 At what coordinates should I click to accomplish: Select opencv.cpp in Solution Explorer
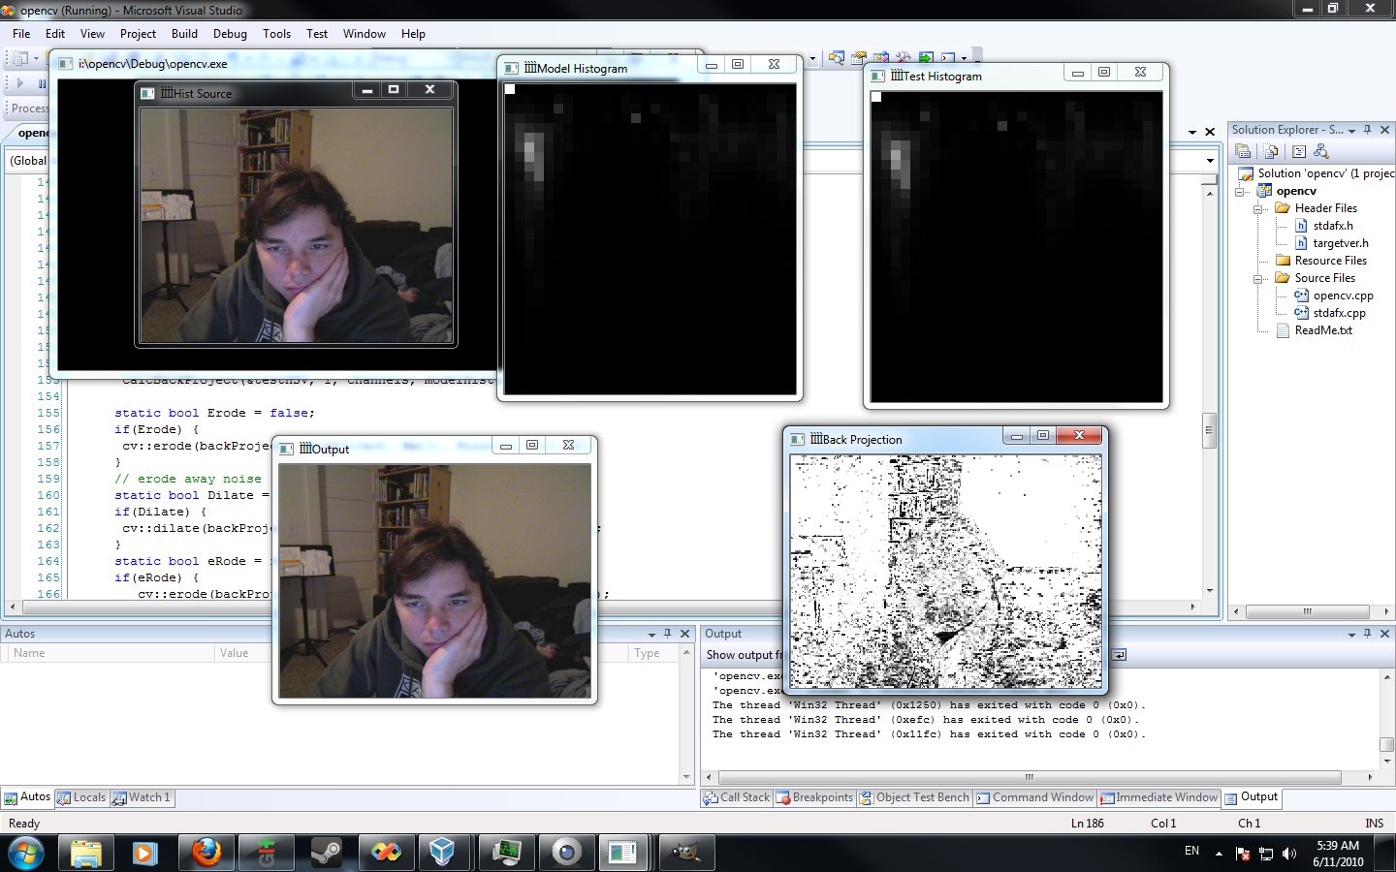[1343, 296]
